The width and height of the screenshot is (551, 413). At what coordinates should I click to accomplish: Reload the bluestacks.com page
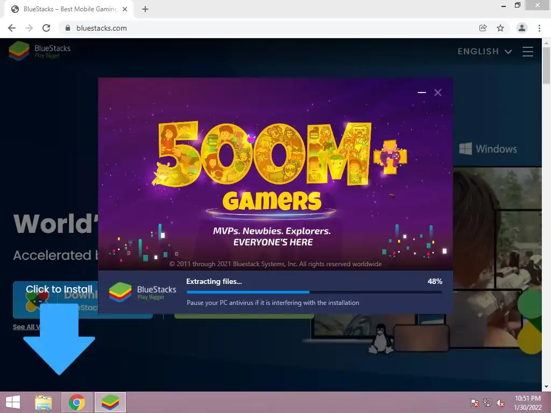point(46,28)
